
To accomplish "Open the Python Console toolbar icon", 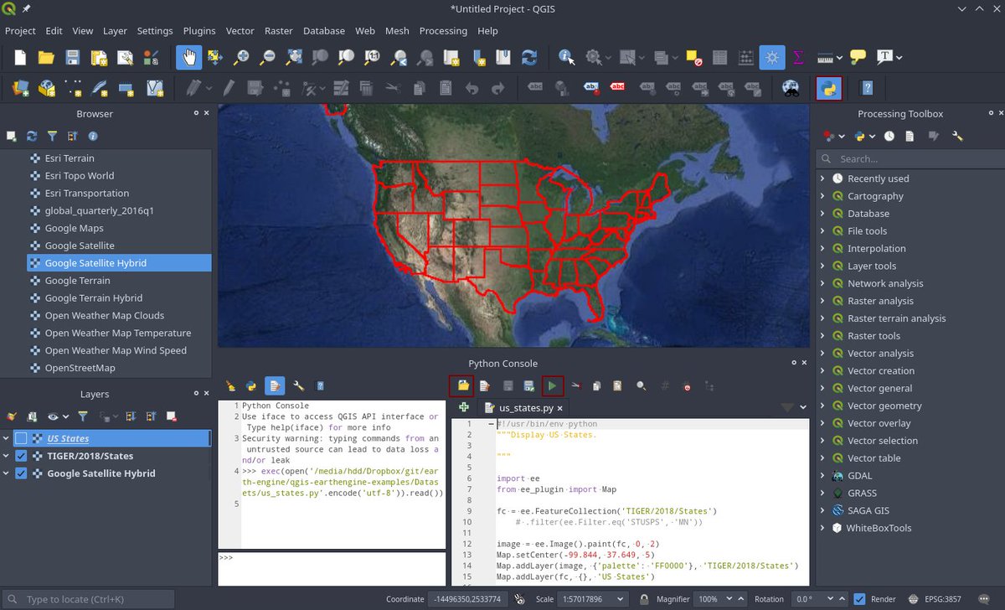I will (828, 88).
